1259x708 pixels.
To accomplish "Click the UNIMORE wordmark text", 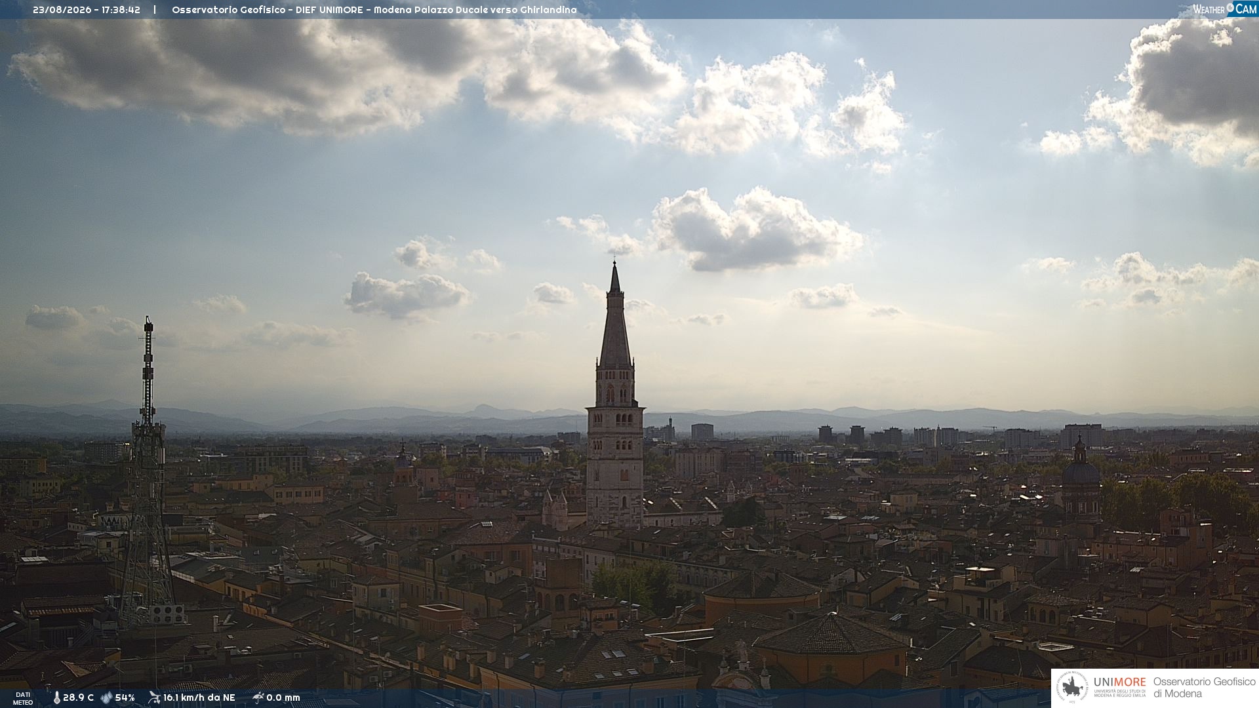I will pos(1120,682).
